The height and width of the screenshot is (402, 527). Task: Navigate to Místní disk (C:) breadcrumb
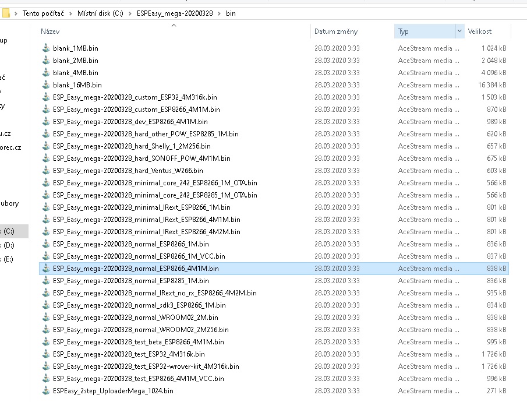(x=100, y=13)
